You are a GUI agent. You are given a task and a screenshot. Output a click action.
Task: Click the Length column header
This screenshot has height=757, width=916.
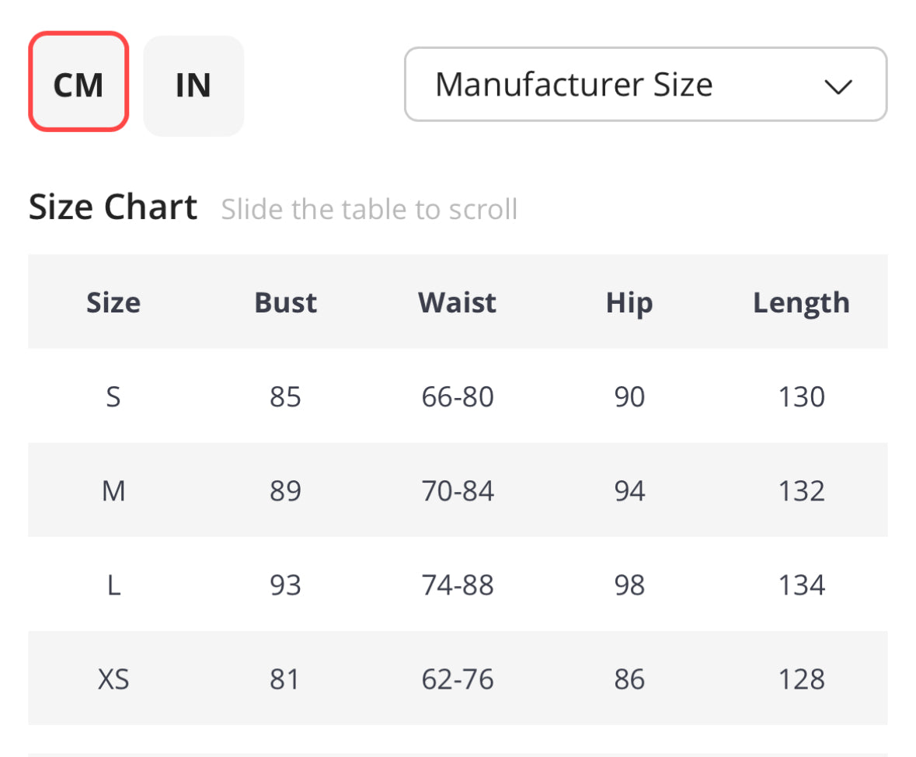click(802, 303)
